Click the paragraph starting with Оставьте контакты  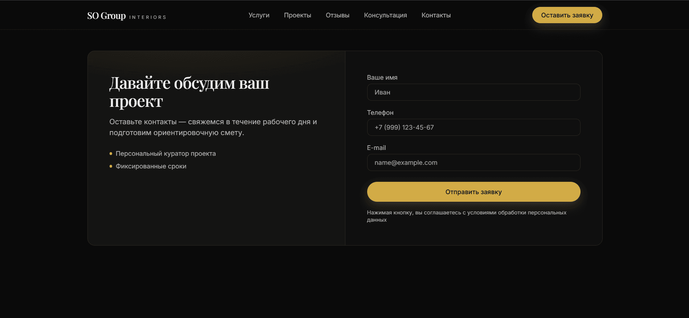[x=213, y=127]
